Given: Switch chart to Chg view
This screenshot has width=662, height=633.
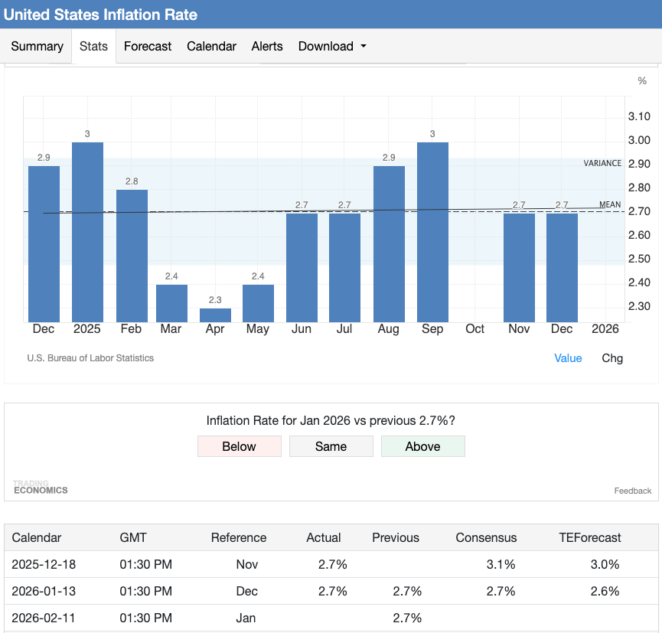Looking at the screenshot, I should pos(612,358).
